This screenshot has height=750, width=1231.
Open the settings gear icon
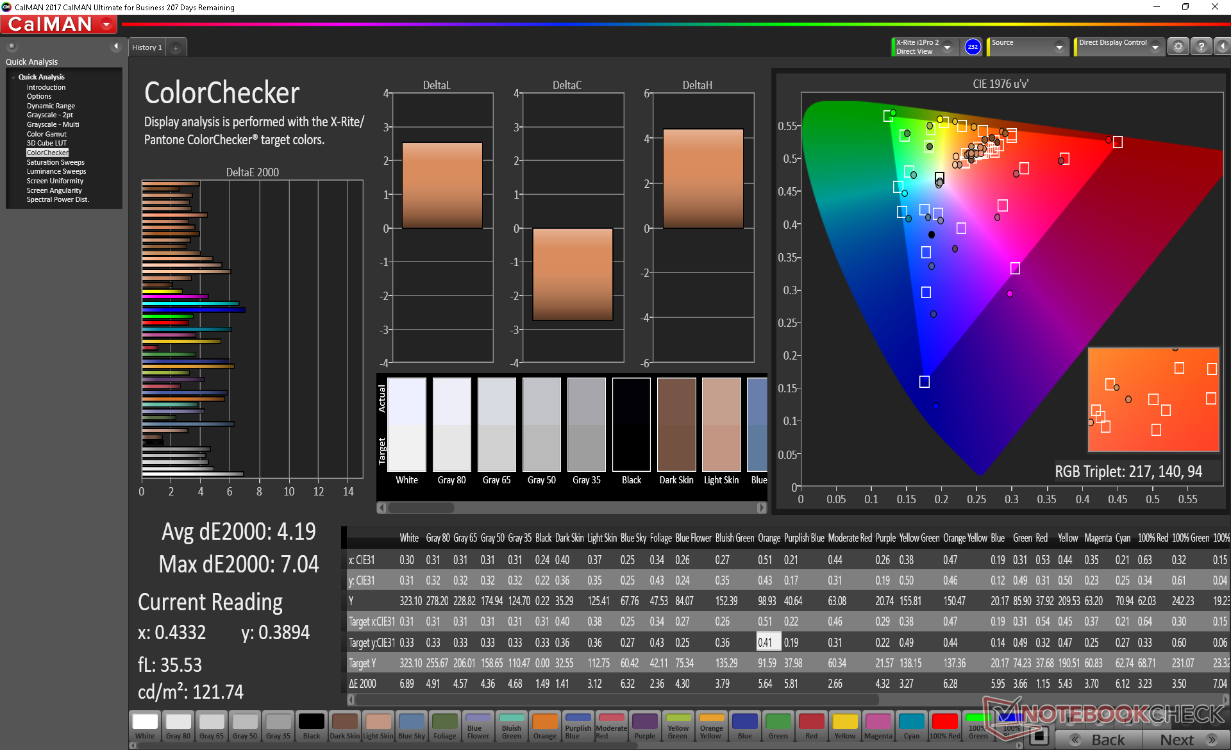coord(1178,47)
